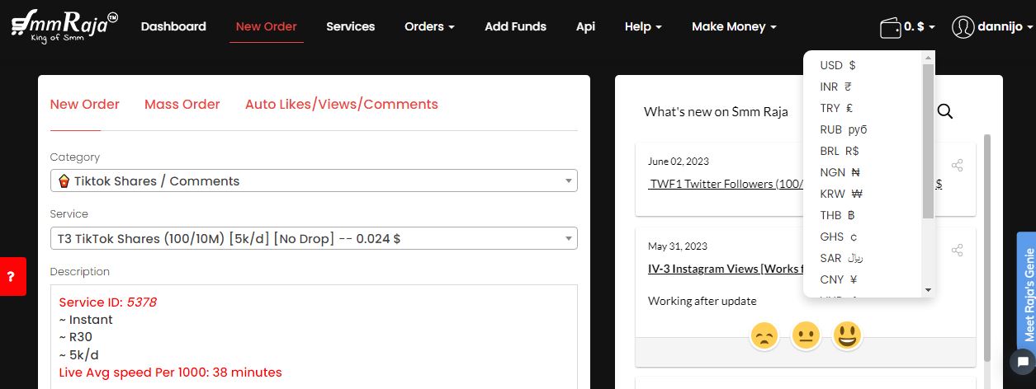Click the Service ID: 5378 text

point(107,302)
